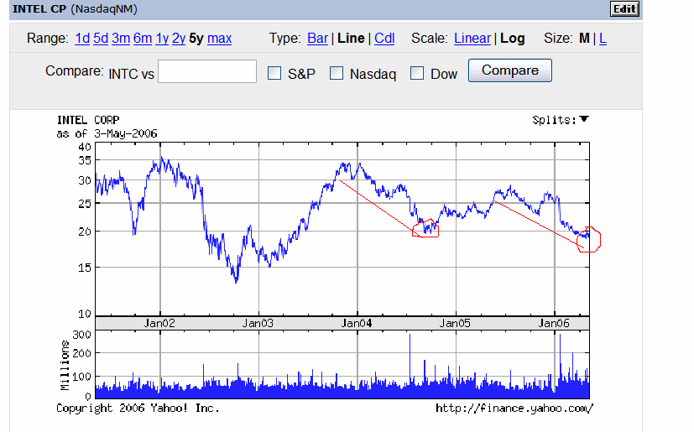
Task: Choose the 2y range
Action: 179,39
